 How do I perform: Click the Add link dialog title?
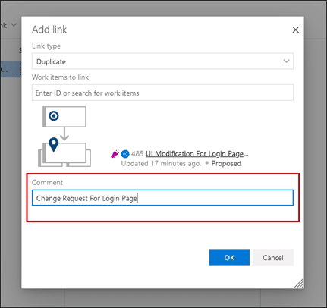click(x=49, y=30)
